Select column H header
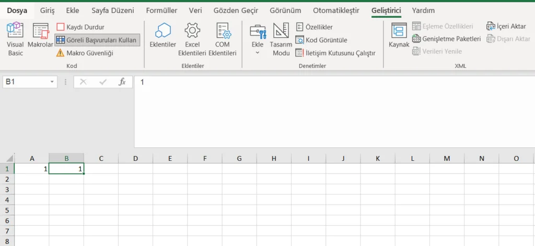This screenshot has width=535, height=246. (x=274, y=158)
